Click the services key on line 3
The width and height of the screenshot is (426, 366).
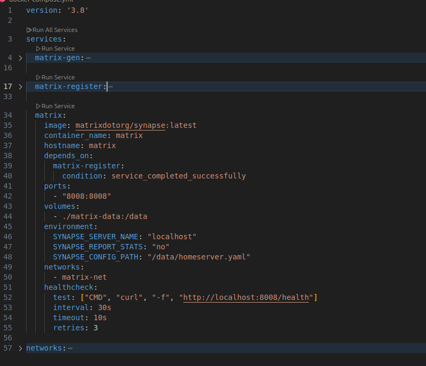click(x=44, y=39)
